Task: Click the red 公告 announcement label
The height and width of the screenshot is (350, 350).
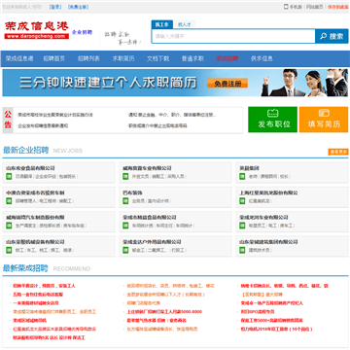Action: pyautogui.click(x=8, y=120)
